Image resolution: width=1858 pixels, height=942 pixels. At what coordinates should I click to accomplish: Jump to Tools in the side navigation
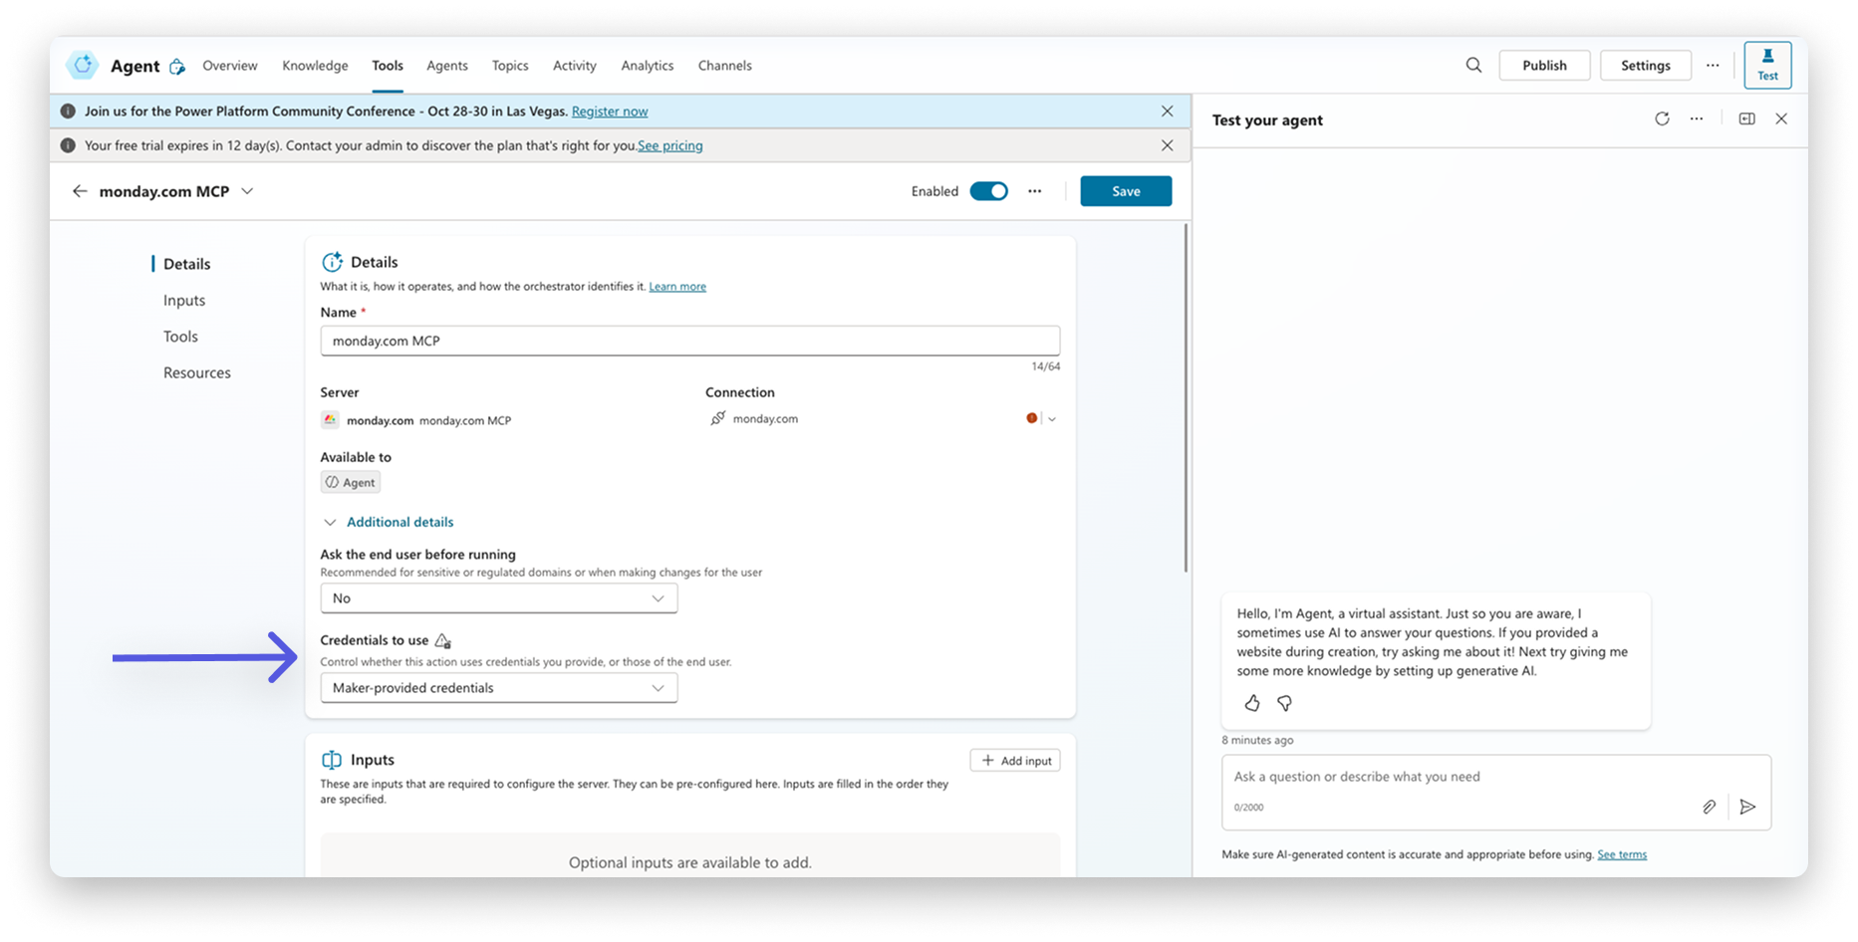tap(180, 337)
